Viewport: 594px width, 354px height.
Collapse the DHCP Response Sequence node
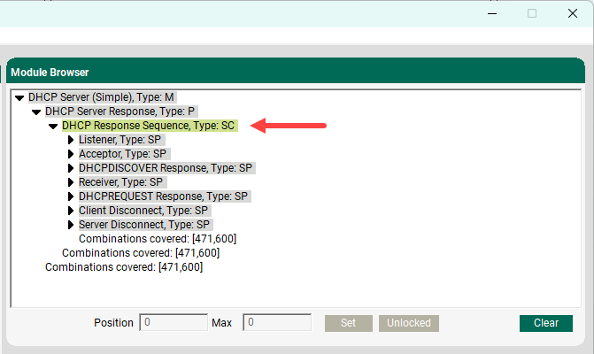coord(53,126)
